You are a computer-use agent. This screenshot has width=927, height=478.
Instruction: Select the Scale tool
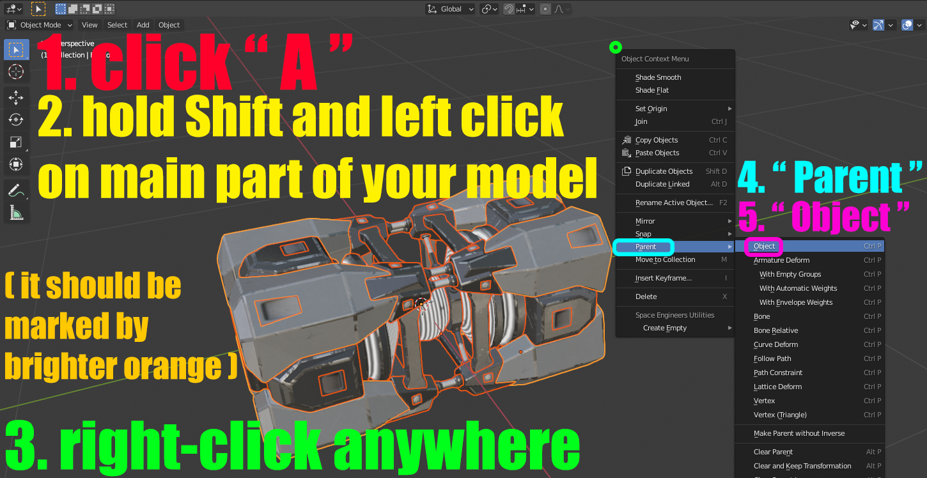[x=17, y=142]
